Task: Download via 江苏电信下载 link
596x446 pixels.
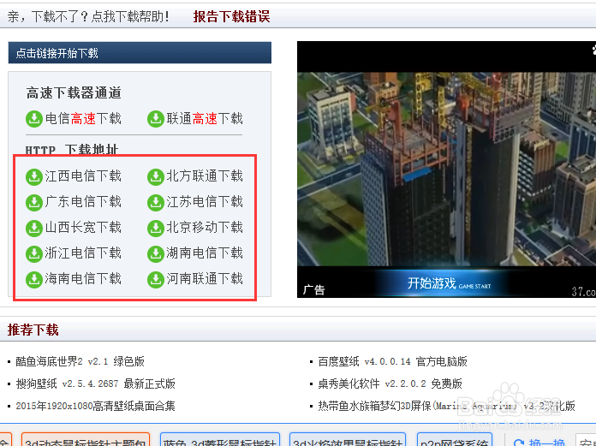Action: 205,202
